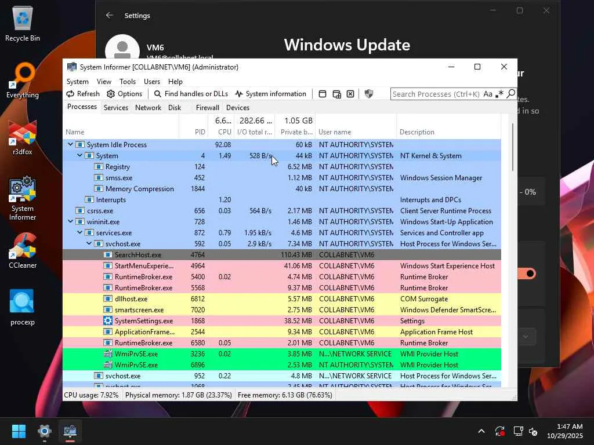Click the find window toolbar icon
Image resolution: width=594 pixels, height=445 pixels.
[x=337, y=94]
